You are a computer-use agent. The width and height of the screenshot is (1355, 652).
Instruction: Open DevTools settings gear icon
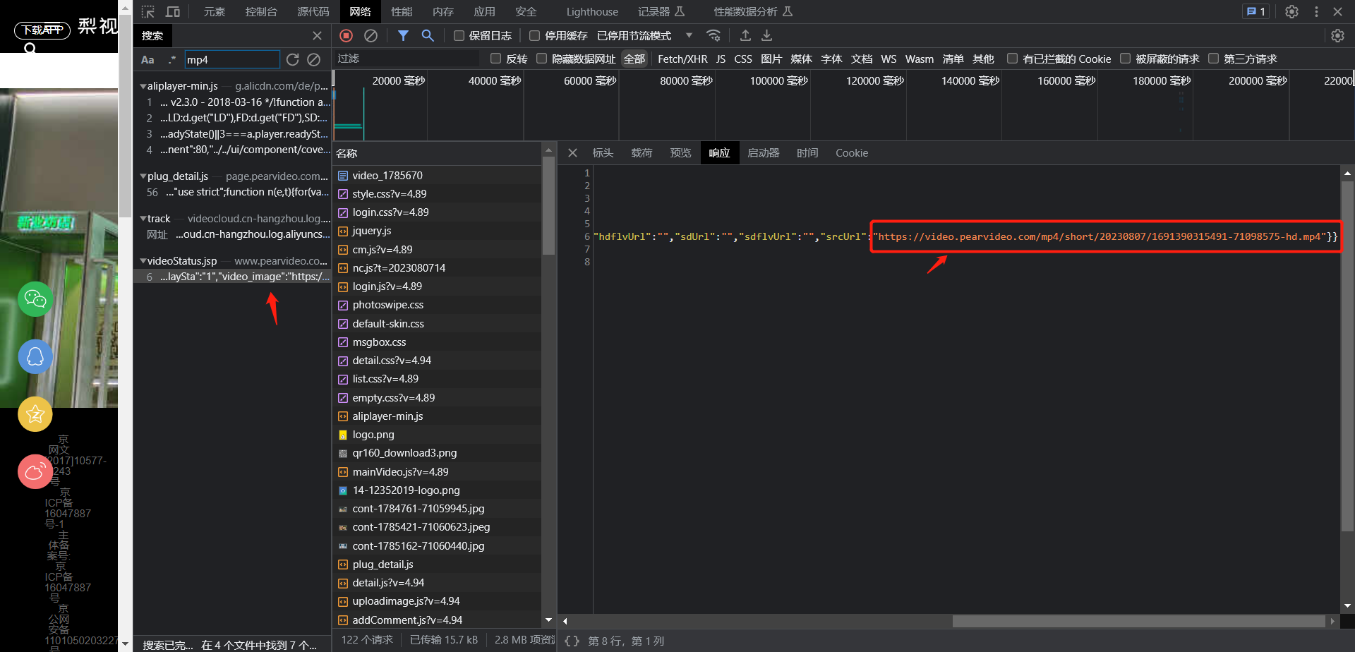pos(1291,11)
